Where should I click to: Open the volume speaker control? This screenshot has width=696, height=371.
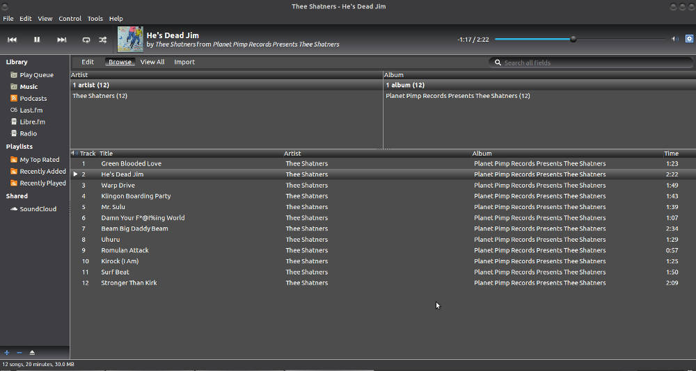click(674, 39)
